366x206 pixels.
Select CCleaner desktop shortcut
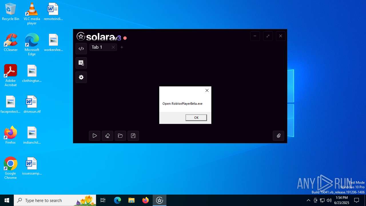[11, 43]
